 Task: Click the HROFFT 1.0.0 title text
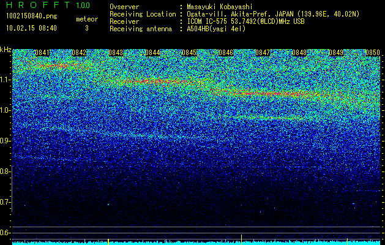tap(48, 5)
